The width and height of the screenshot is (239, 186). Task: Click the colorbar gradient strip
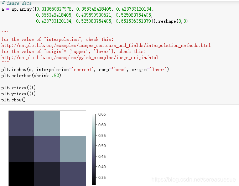(94, 149)
